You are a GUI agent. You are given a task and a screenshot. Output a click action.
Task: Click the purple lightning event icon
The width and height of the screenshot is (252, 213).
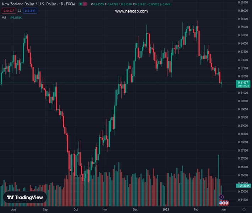(x=221, y=197)
